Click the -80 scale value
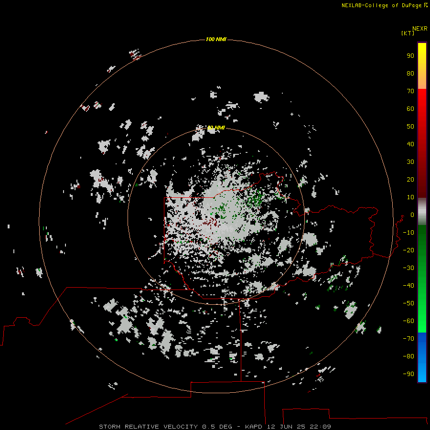Viewport: 430px width, 430px height. 408,356
